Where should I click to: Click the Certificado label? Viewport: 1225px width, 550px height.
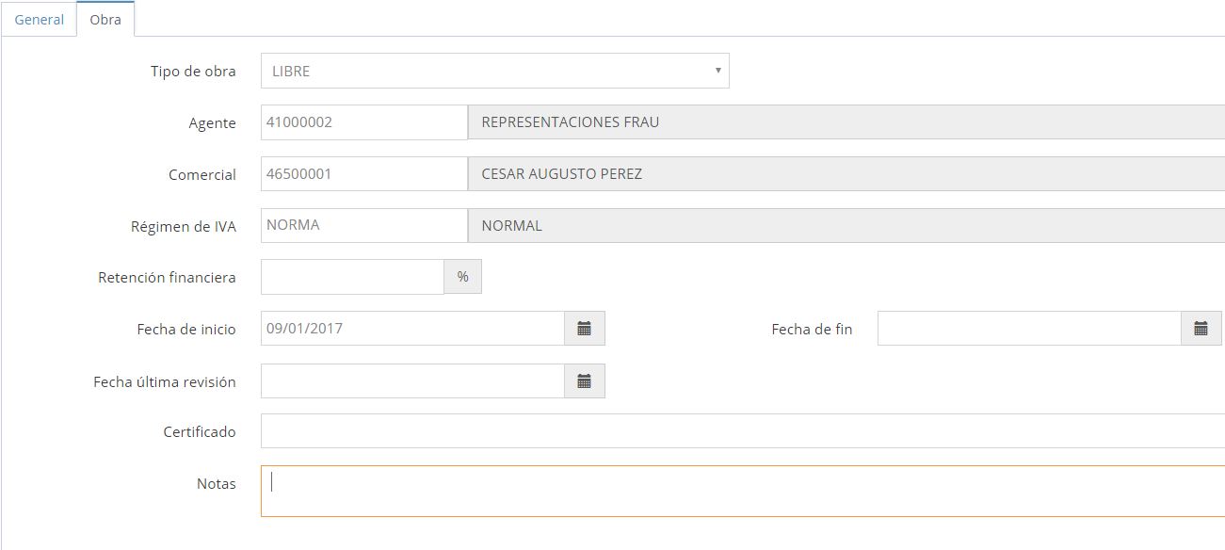200,432
